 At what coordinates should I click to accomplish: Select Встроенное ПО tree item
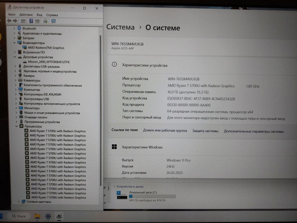point(34,52)
